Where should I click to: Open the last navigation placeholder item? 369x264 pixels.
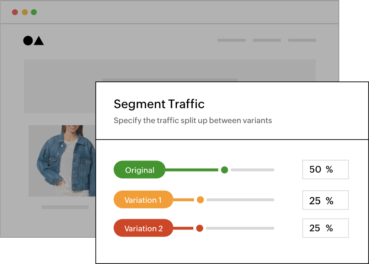click(302, 40)
